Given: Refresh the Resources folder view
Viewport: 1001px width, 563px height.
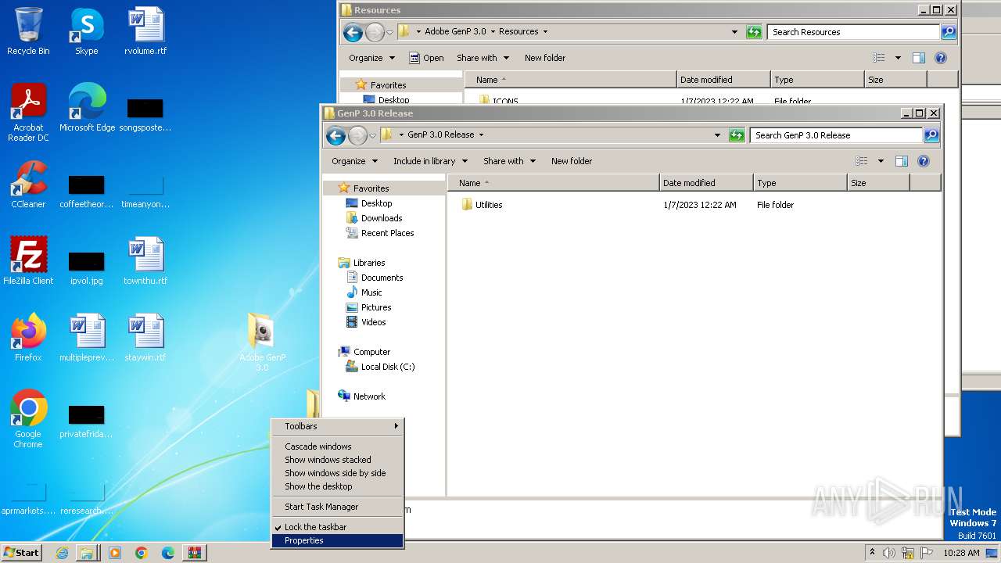Looking at the screenshot, I should (754, 32).
